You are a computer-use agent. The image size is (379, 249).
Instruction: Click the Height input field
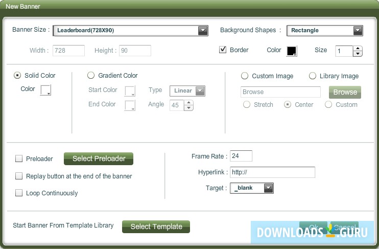[135, 51]
